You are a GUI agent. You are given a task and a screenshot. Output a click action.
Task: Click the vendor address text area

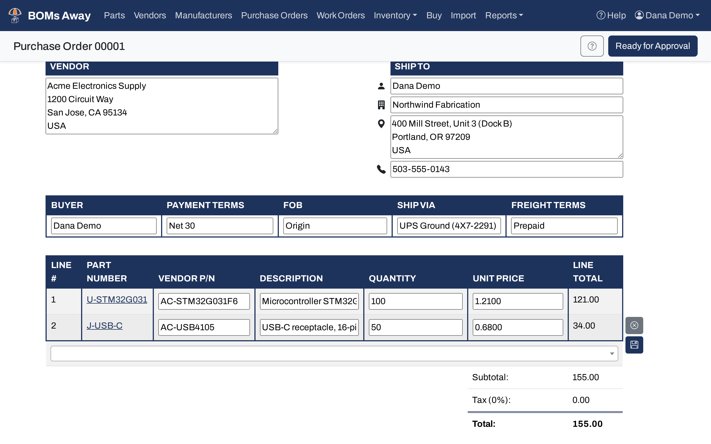click(162, 106)
